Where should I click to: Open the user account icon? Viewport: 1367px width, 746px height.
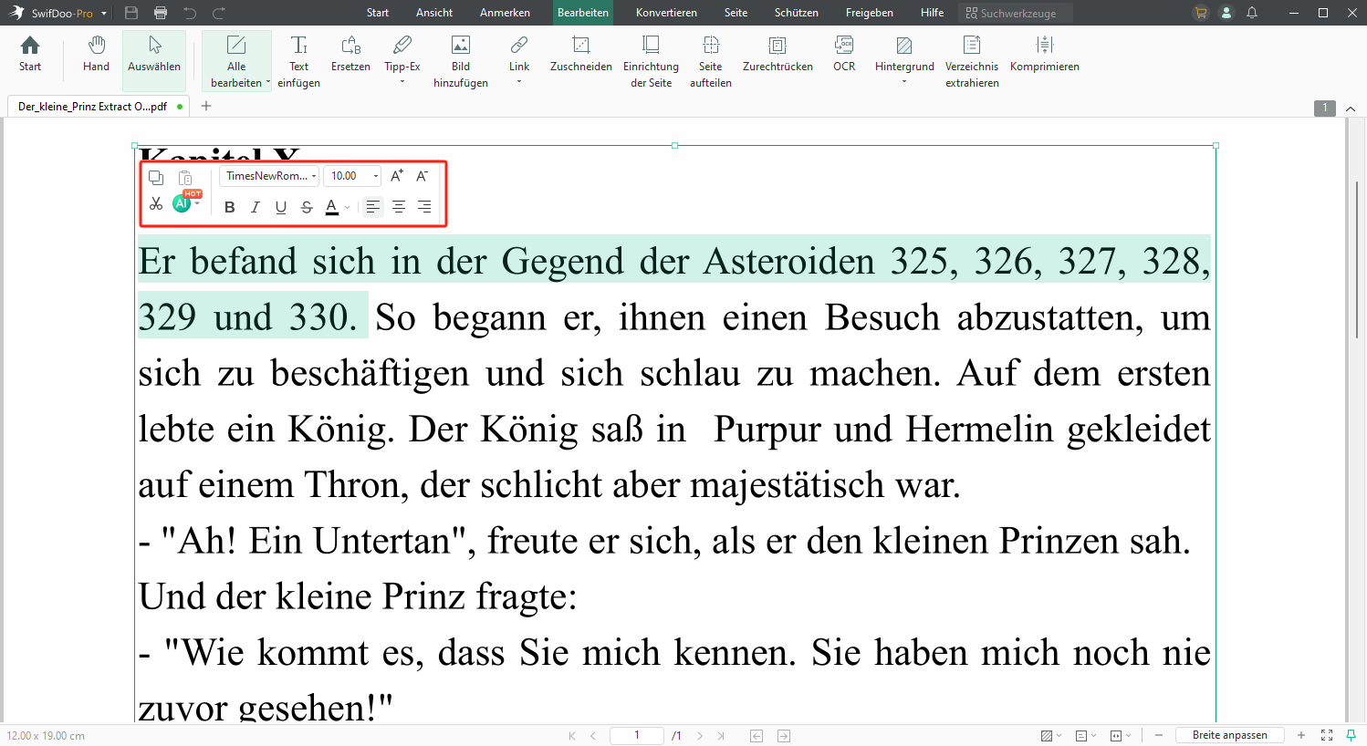(1226, 13)
